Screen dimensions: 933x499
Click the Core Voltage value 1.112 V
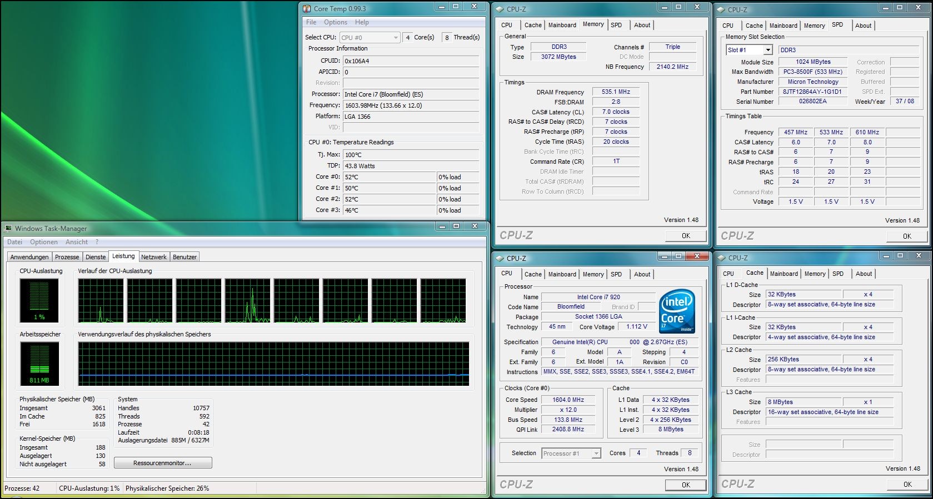pos(637,327)
